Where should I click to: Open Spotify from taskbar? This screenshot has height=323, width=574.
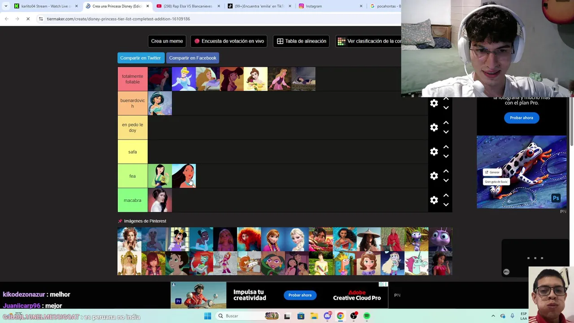coord(367,316)
